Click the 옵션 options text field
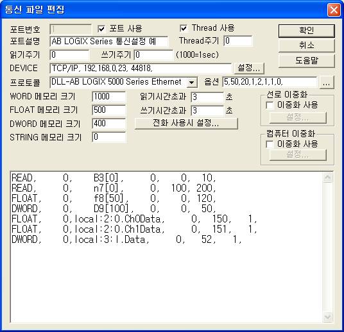The image size is (344, 332). pyautogui.click(x=270, y=82)
